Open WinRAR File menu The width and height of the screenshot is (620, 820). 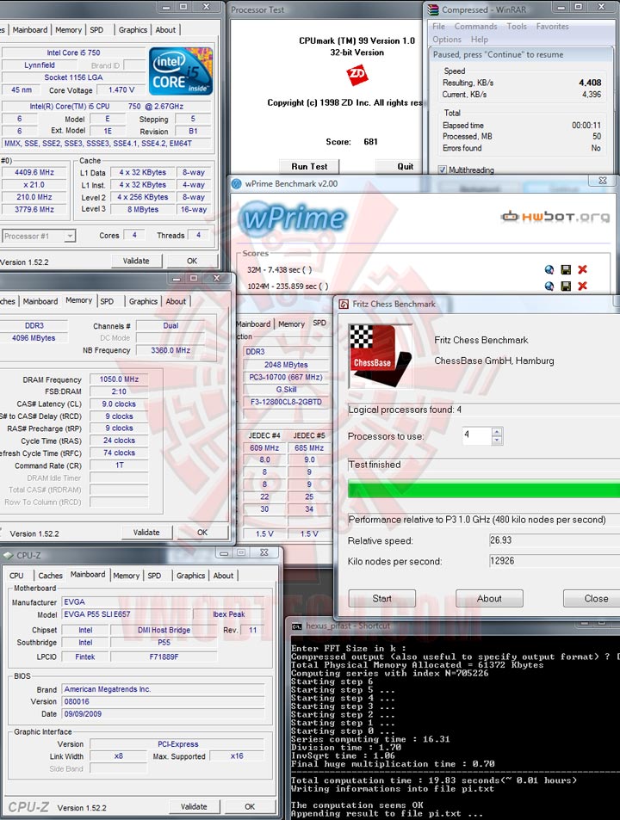(x=438, y=26)
